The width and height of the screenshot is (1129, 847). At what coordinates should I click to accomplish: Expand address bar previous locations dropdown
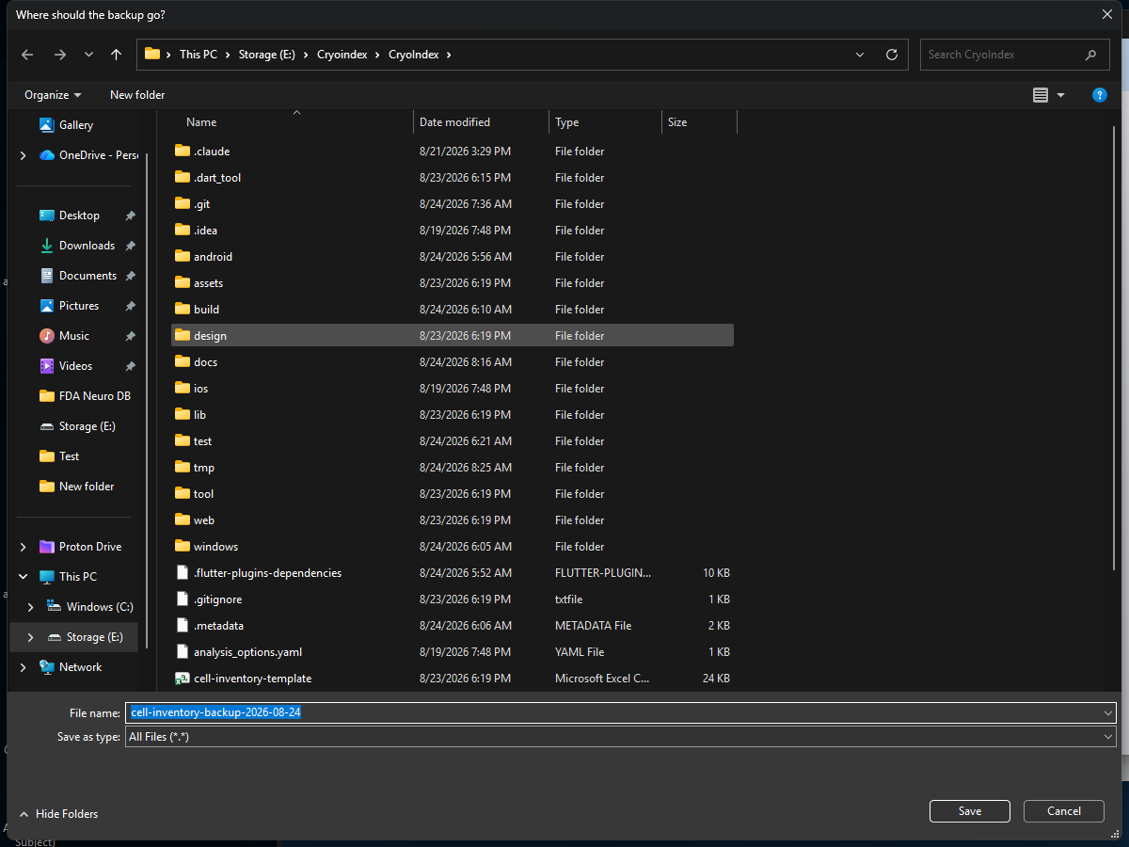[860, 55]
